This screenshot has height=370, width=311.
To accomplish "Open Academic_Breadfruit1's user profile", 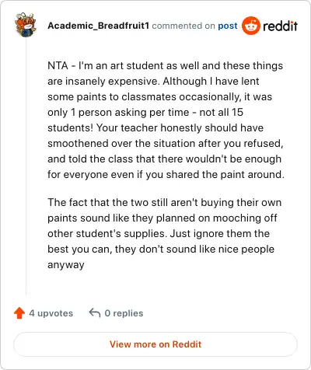I will [x=98, y=26].
